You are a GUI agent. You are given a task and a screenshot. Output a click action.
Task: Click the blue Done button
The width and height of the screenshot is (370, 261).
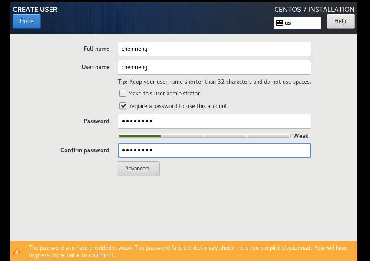click(26, 21)
